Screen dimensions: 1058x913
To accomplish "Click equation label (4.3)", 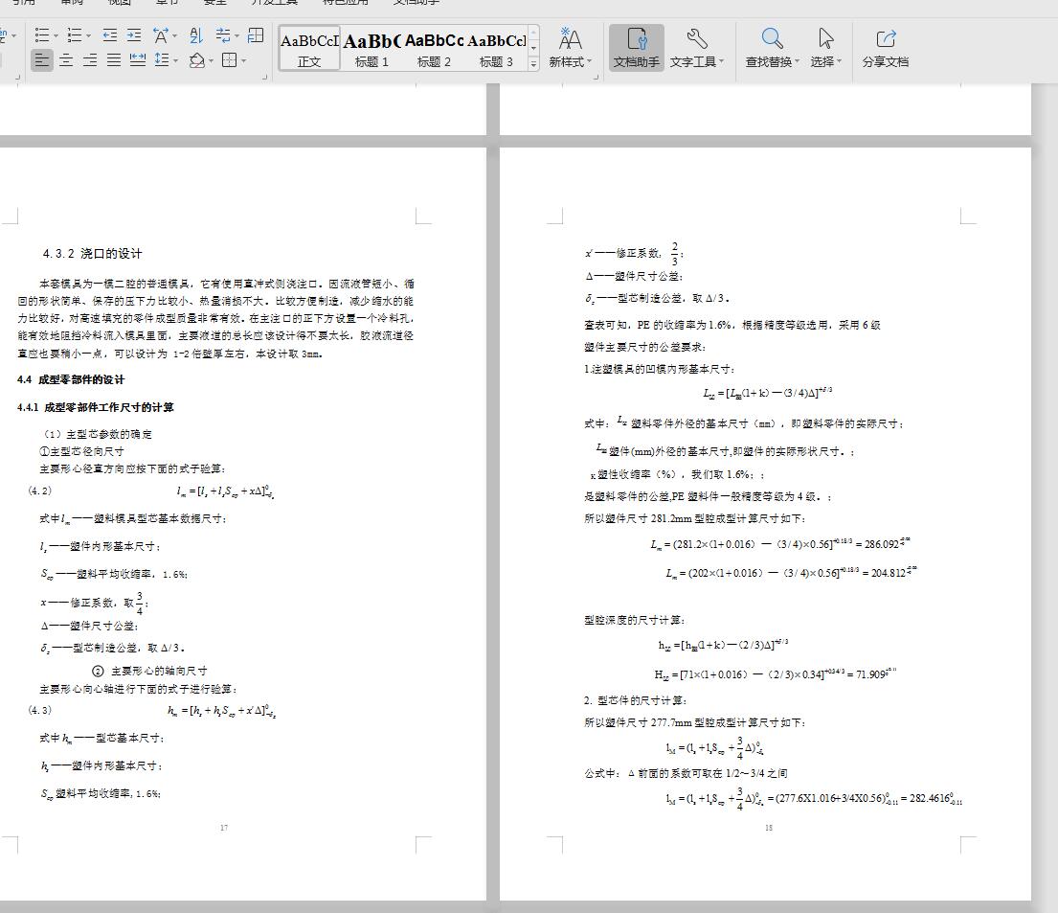I will coord(39,711).
